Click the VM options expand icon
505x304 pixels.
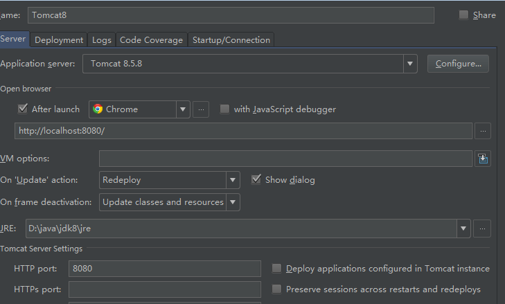coord(482,159)
